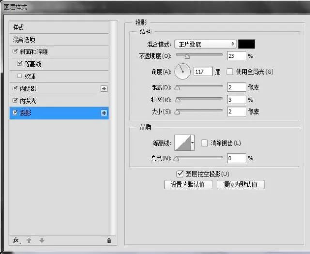Click the 不透明度 opacity slider handle
Image resolution: width=310 pixels, height=254 pixels.
[x=187, y=57]
